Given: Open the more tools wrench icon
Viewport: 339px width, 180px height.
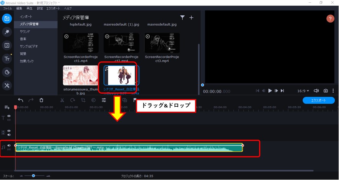Looking at the screenshot, I should point(7,86).
